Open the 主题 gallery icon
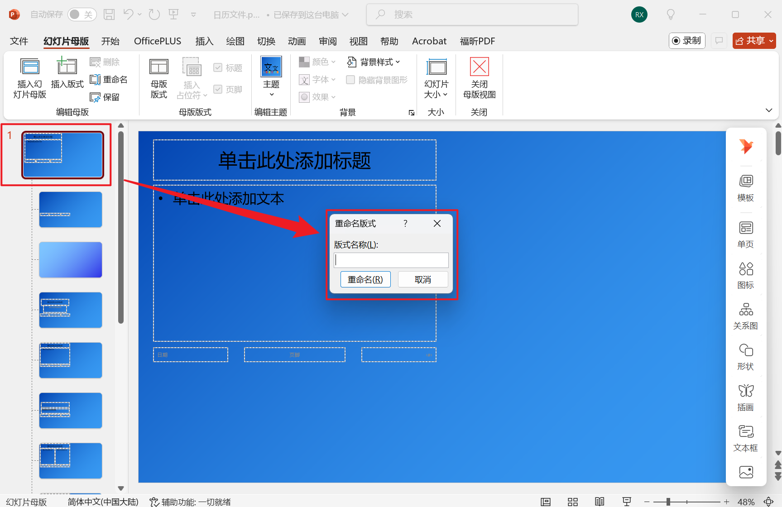Image resolution: width=782 pixels, height=507 pixels. pos(271,77)
